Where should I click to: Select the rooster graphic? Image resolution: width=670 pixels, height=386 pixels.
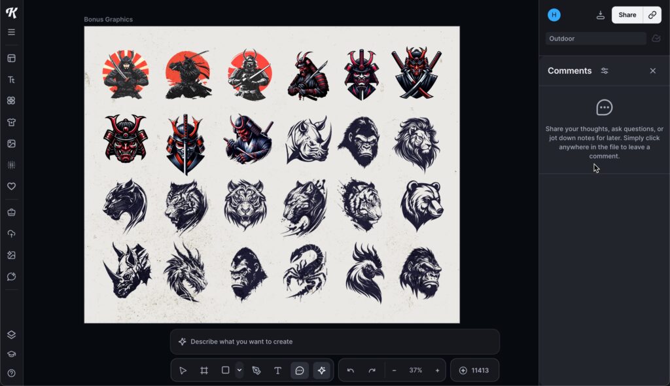364,273
